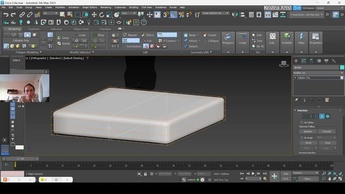Click the Rectangular Selection Region icon
Screen dimensions: 345x194
click(78, 15)
